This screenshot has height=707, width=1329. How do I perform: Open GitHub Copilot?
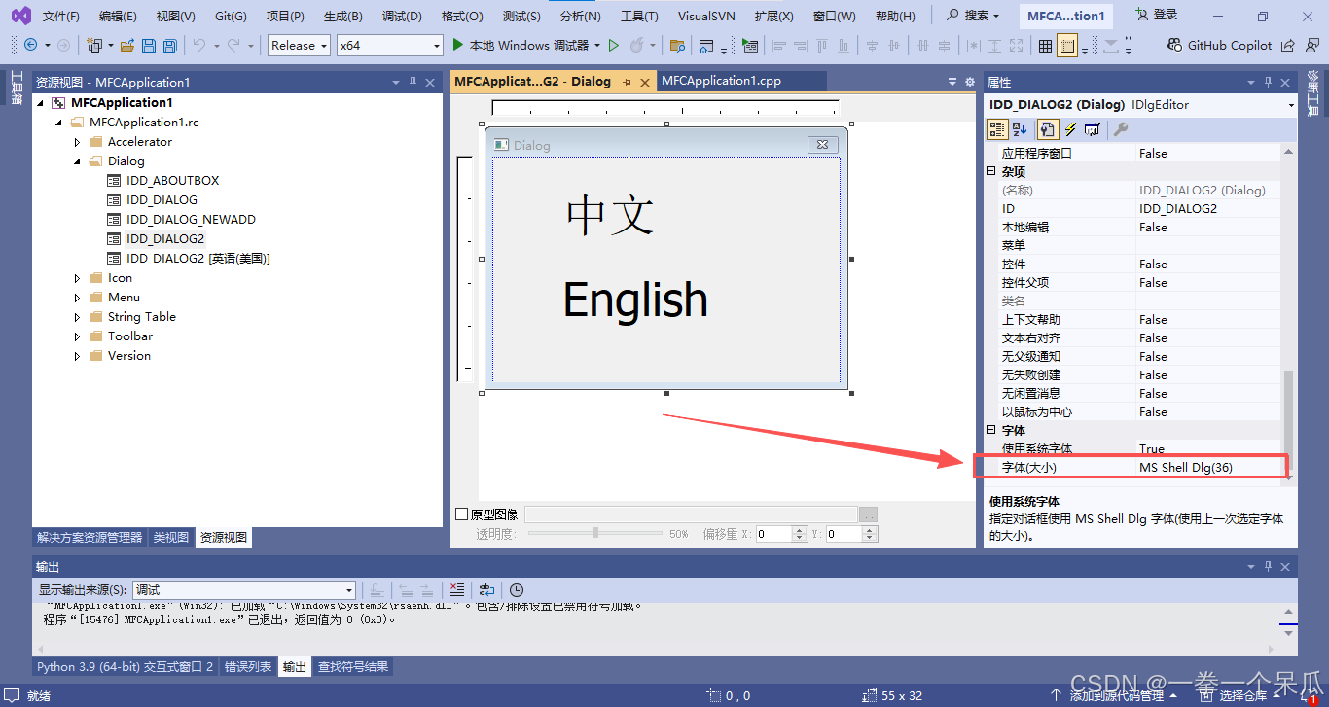point(1220,45)
